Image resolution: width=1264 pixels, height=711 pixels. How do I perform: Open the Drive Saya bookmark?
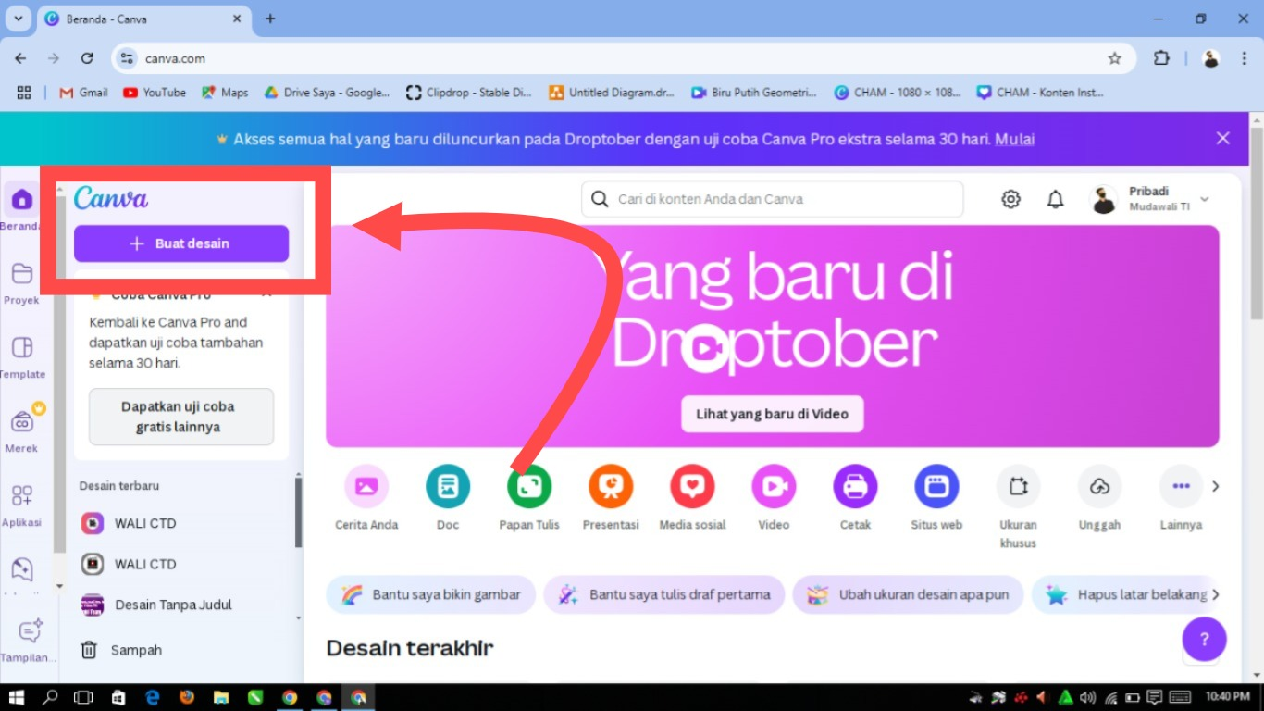[327, 93]
